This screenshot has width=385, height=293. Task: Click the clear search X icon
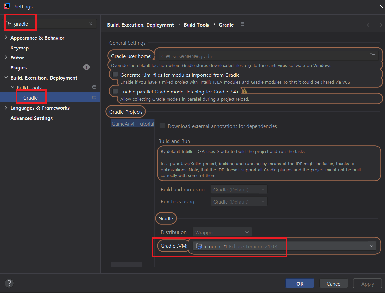(91, 24)
